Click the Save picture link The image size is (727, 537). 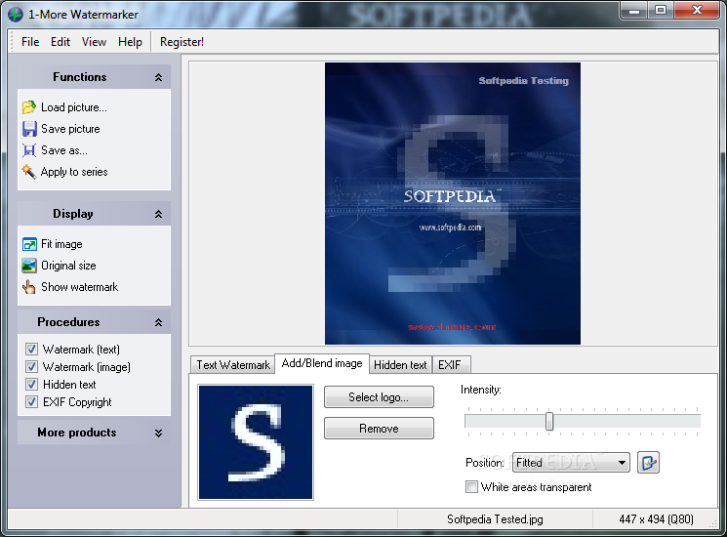point(70,129)
